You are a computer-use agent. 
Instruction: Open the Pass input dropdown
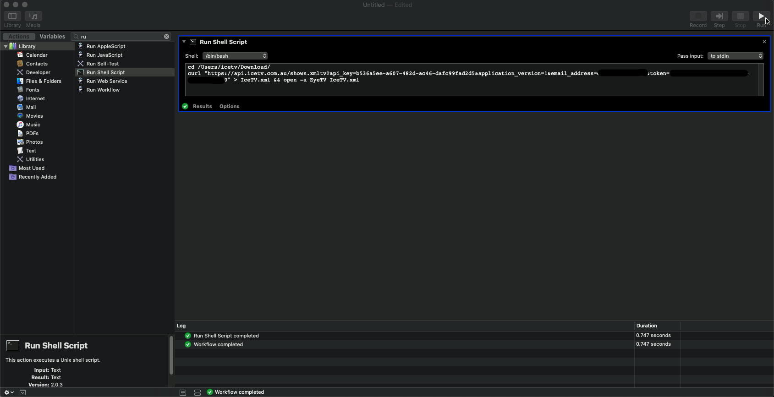[736, 56]
